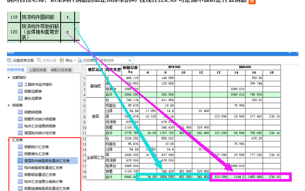305x191 pixels.
Task: Select the 740.174 total weight cell
Action: coord(130,100)
